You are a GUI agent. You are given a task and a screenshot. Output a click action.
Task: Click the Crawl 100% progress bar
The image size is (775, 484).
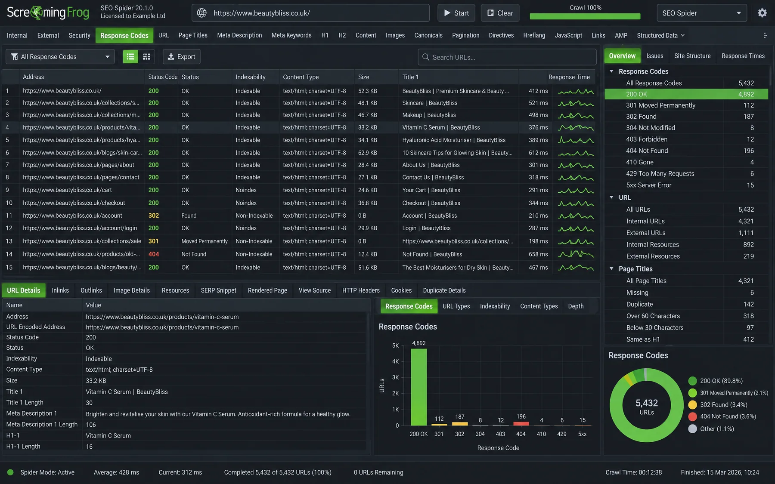click(x=585, y=16)
